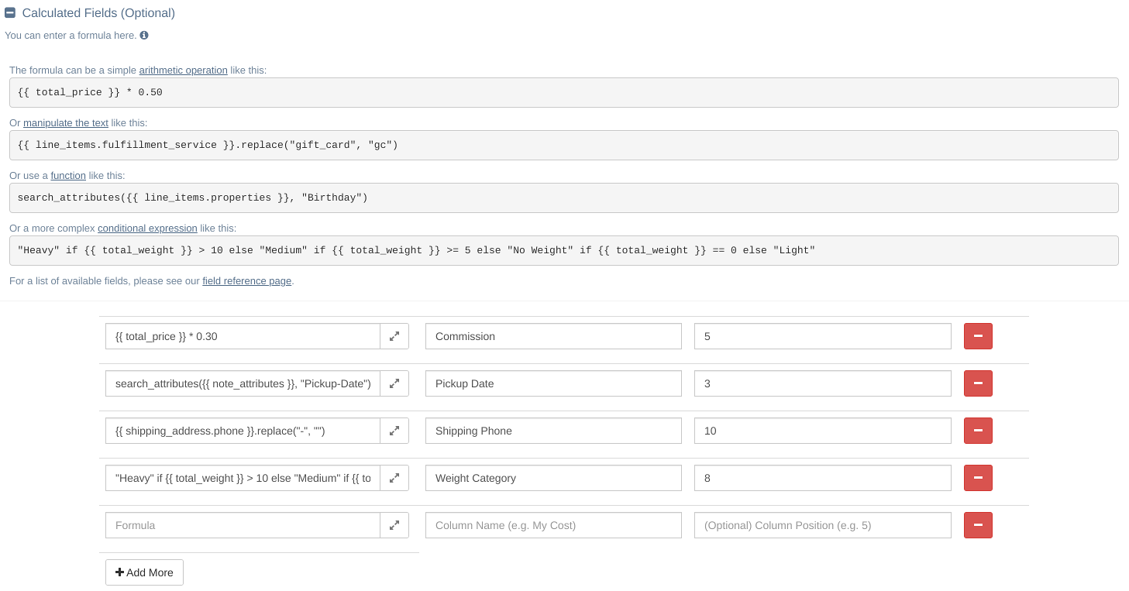This screenshot has height=591, width=1129.
Task: Follow the conditional expression link
Action: [x=147, y=228]
